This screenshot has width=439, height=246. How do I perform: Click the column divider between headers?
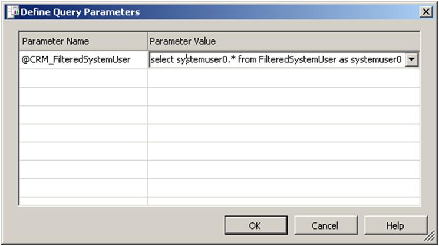point(147,41)
